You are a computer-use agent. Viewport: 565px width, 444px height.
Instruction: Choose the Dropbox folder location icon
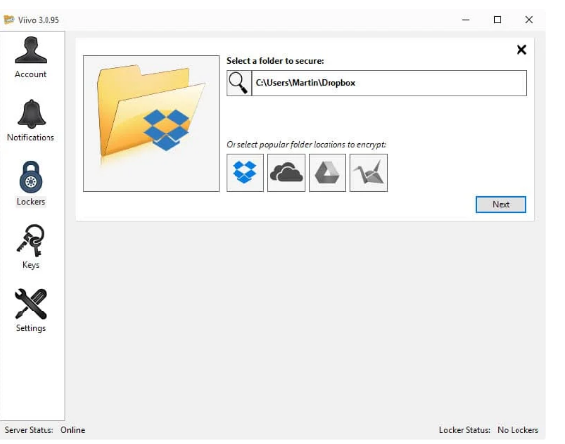[244, 173]
